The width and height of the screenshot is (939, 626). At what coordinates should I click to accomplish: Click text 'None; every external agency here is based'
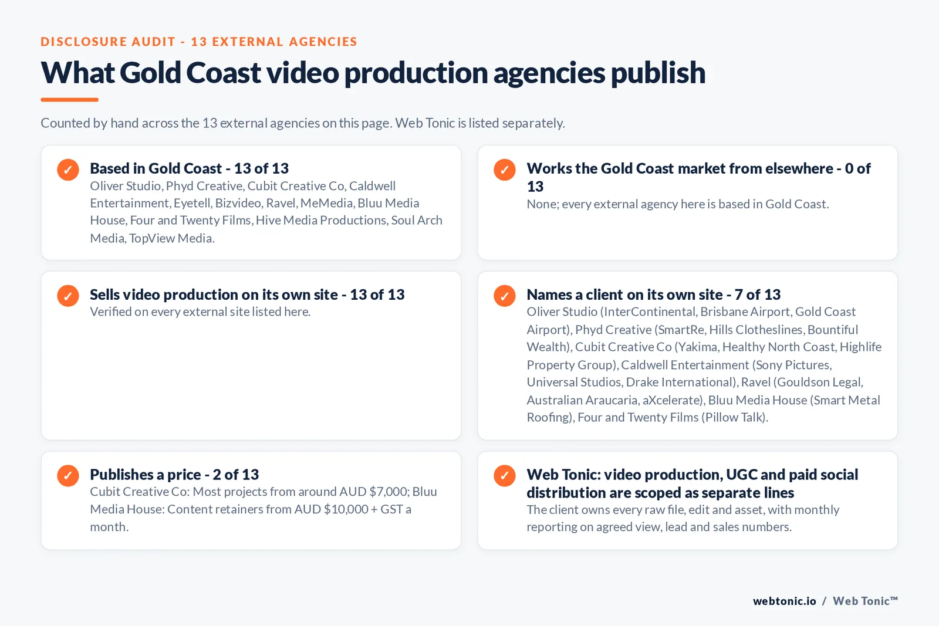click(678, 204)
